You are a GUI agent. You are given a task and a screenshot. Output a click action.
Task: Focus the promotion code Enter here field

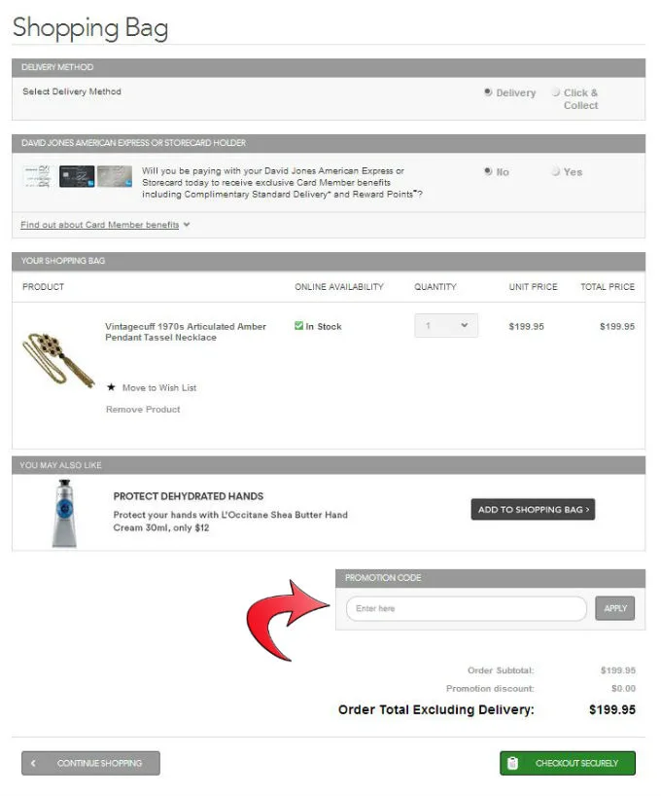[467, 608]
